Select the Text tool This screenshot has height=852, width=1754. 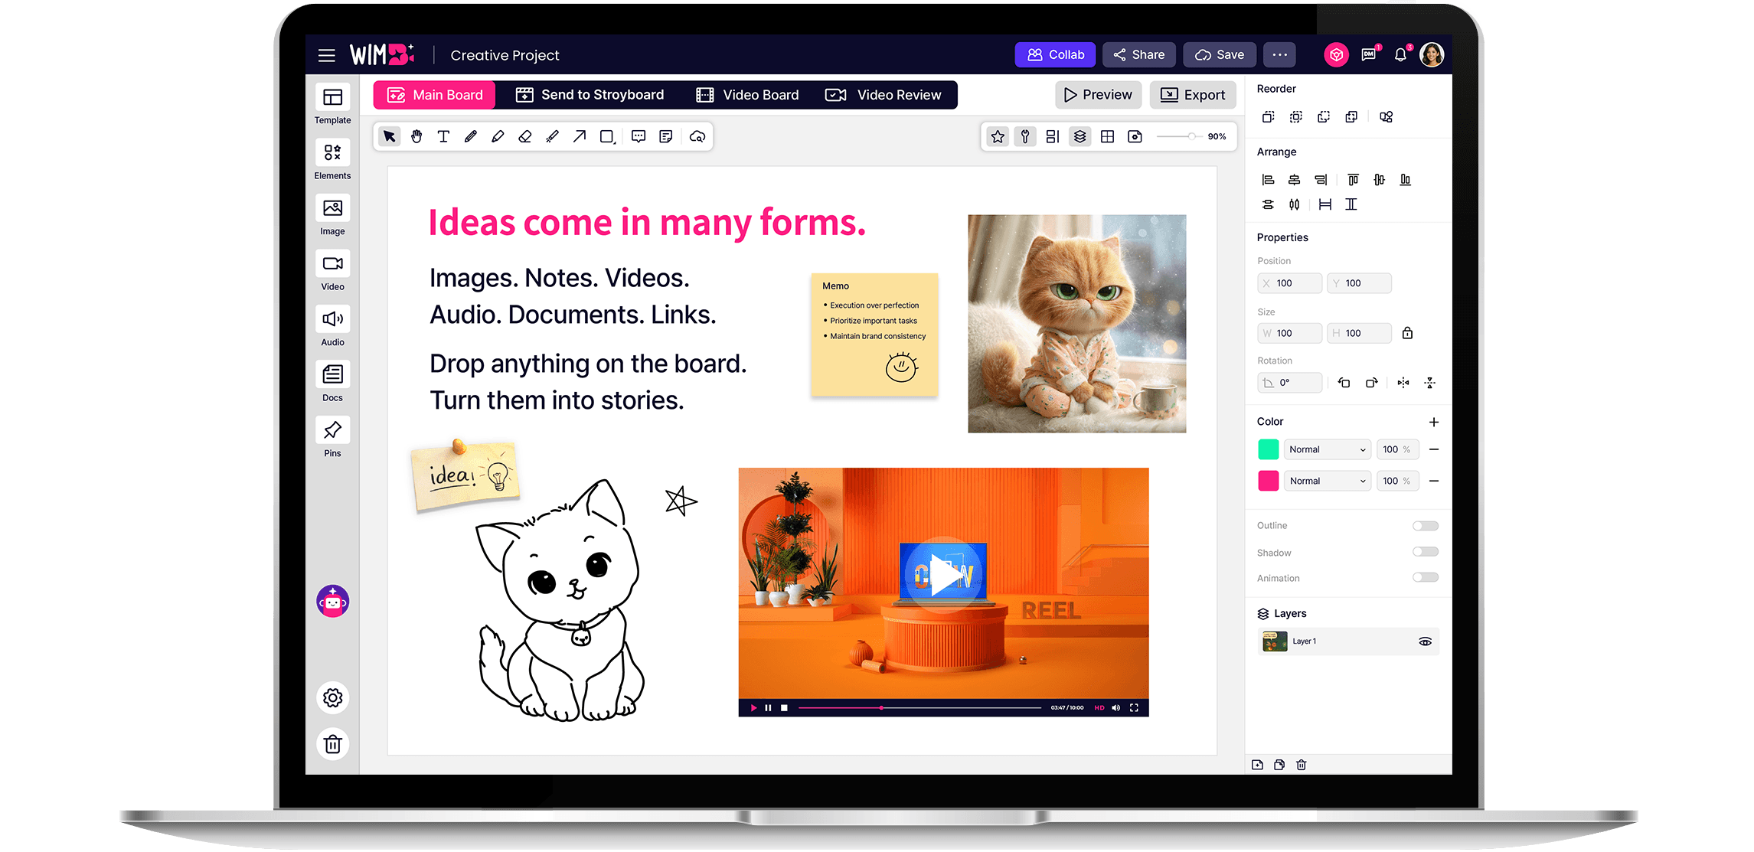(x=443, y=136)
